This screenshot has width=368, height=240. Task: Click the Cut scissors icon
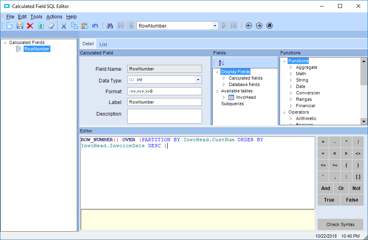pos(64,26)
